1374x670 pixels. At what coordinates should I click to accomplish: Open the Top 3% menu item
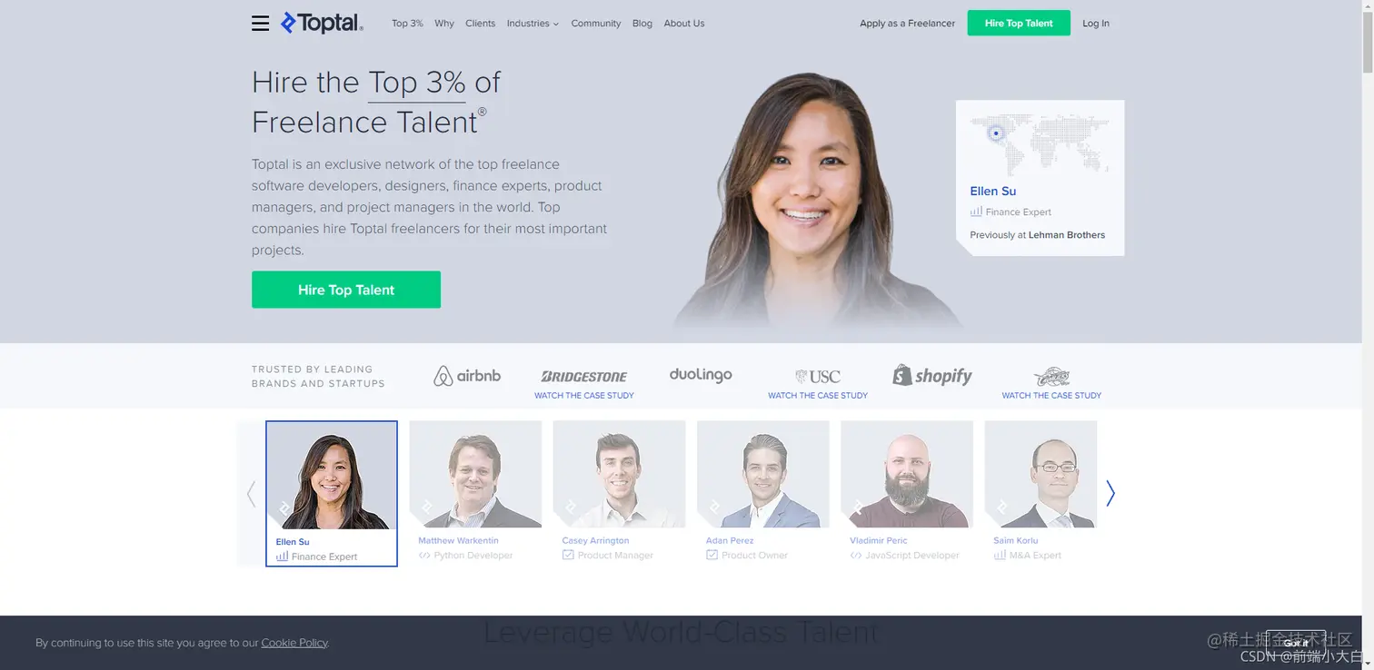407,24
